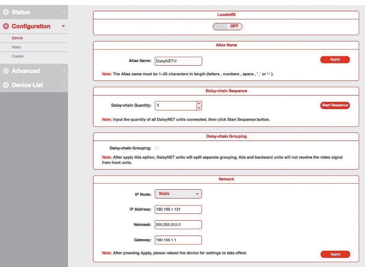
Task: Click the IP Address input field
Action: coord(178,209)
